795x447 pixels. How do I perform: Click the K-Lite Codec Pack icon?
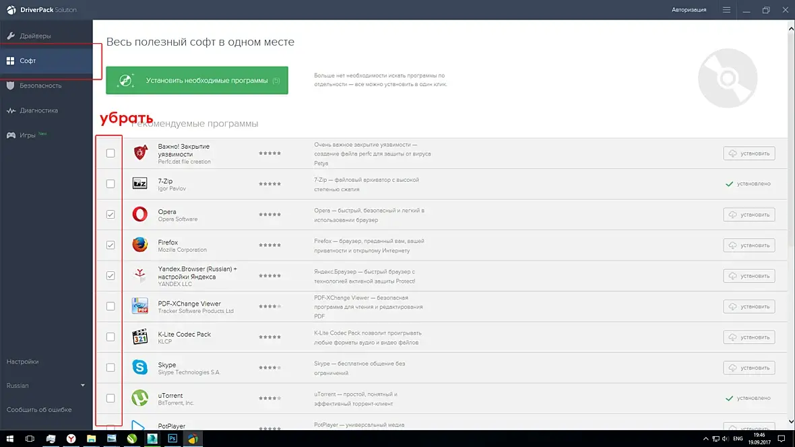[140, 337]
